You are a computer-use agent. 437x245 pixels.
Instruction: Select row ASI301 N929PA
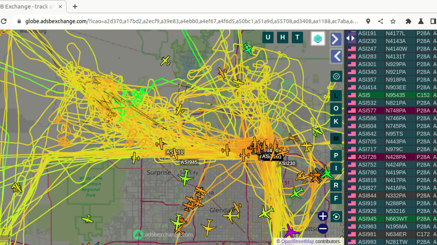pos(392,64)
